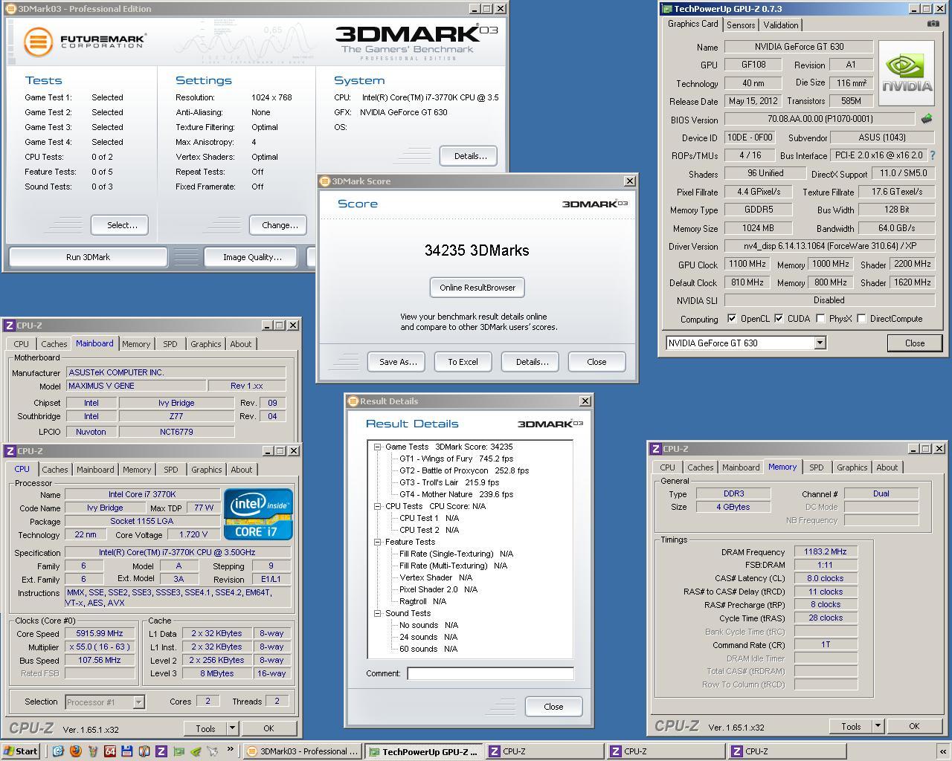952x761 pixels.
Task: Open the NVIDIA quick launch icon
Action: pos(195,751)
